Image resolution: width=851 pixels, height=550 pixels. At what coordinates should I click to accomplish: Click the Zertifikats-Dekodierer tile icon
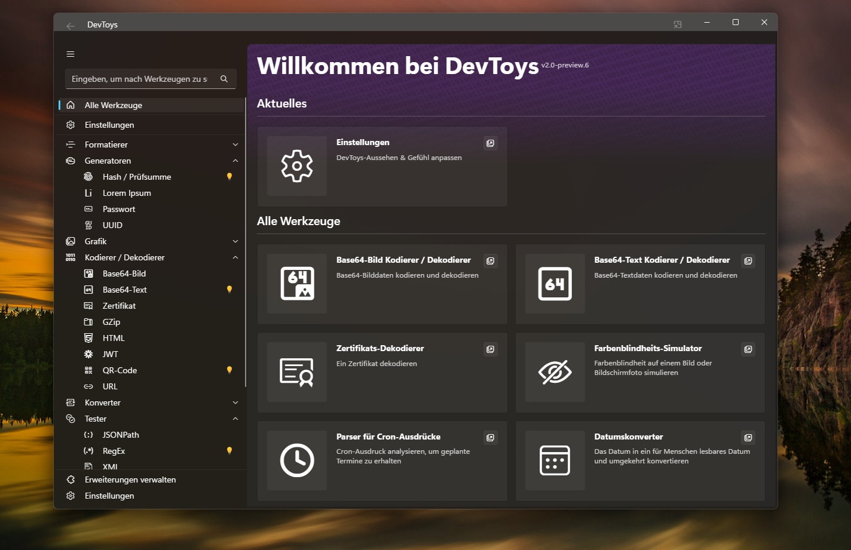297,372
